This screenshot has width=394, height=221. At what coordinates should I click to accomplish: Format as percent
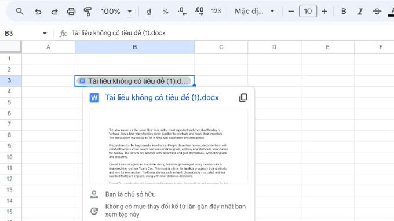(x=165, y=12)
